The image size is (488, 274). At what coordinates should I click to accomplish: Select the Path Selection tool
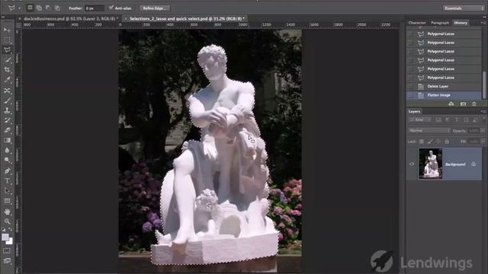(x=7, y=191)
